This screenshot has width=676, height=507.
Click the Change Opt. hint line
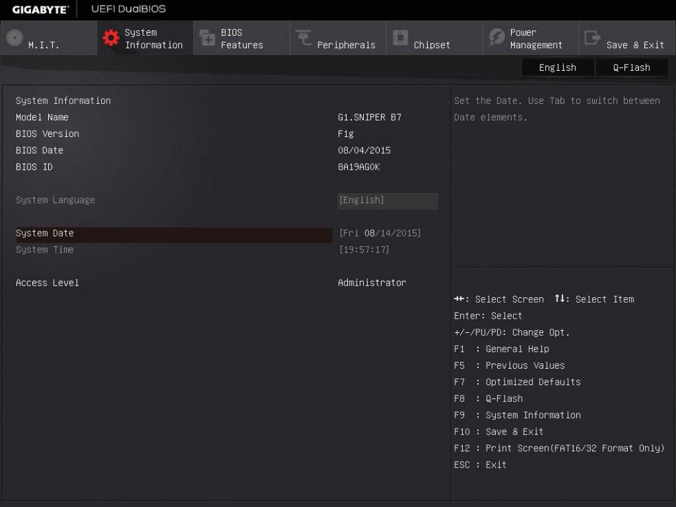click(512, 332)
